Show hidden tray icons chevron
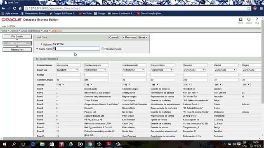This screenshot has height=148, width=264. click(x=225, y=144)
